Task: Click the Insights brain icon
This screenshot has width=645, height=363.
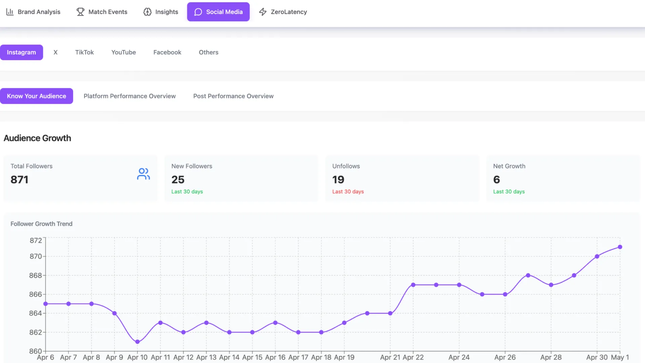Action: coord(147,12)
